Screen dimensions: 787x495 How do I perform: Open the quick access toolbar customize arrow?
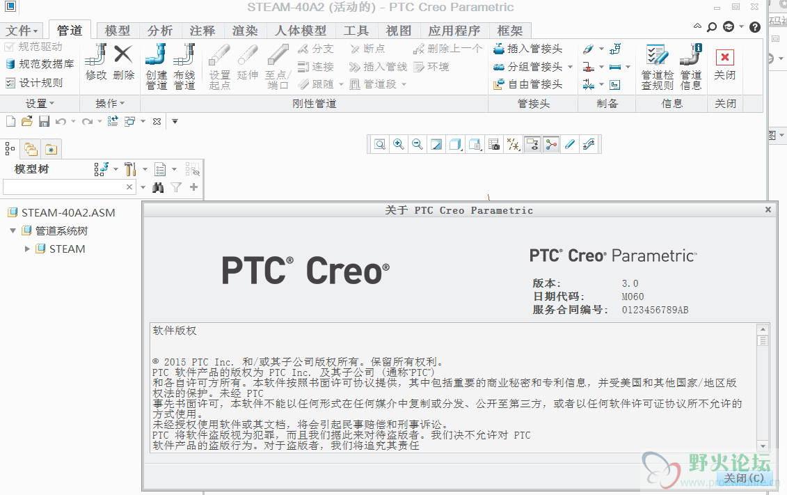175,122
